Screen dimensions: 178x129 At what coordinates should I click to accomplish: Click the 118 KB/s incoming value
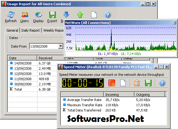pos(112,105)
